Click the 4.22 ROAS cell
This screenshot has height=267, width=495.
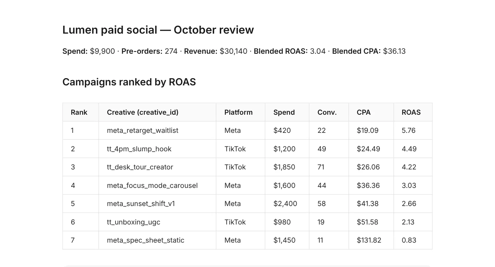[x=413, y=167]
